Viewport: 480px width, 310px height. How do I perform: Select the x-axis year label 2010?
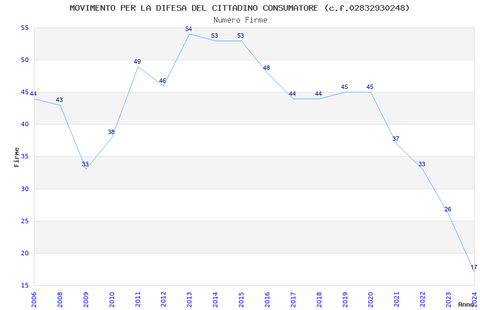[112, 299]
